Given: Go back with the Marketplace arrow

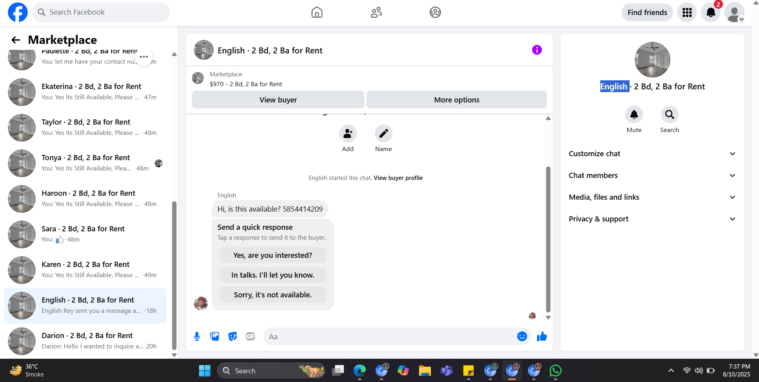Looking at the screenshot, I should [16, 40].
